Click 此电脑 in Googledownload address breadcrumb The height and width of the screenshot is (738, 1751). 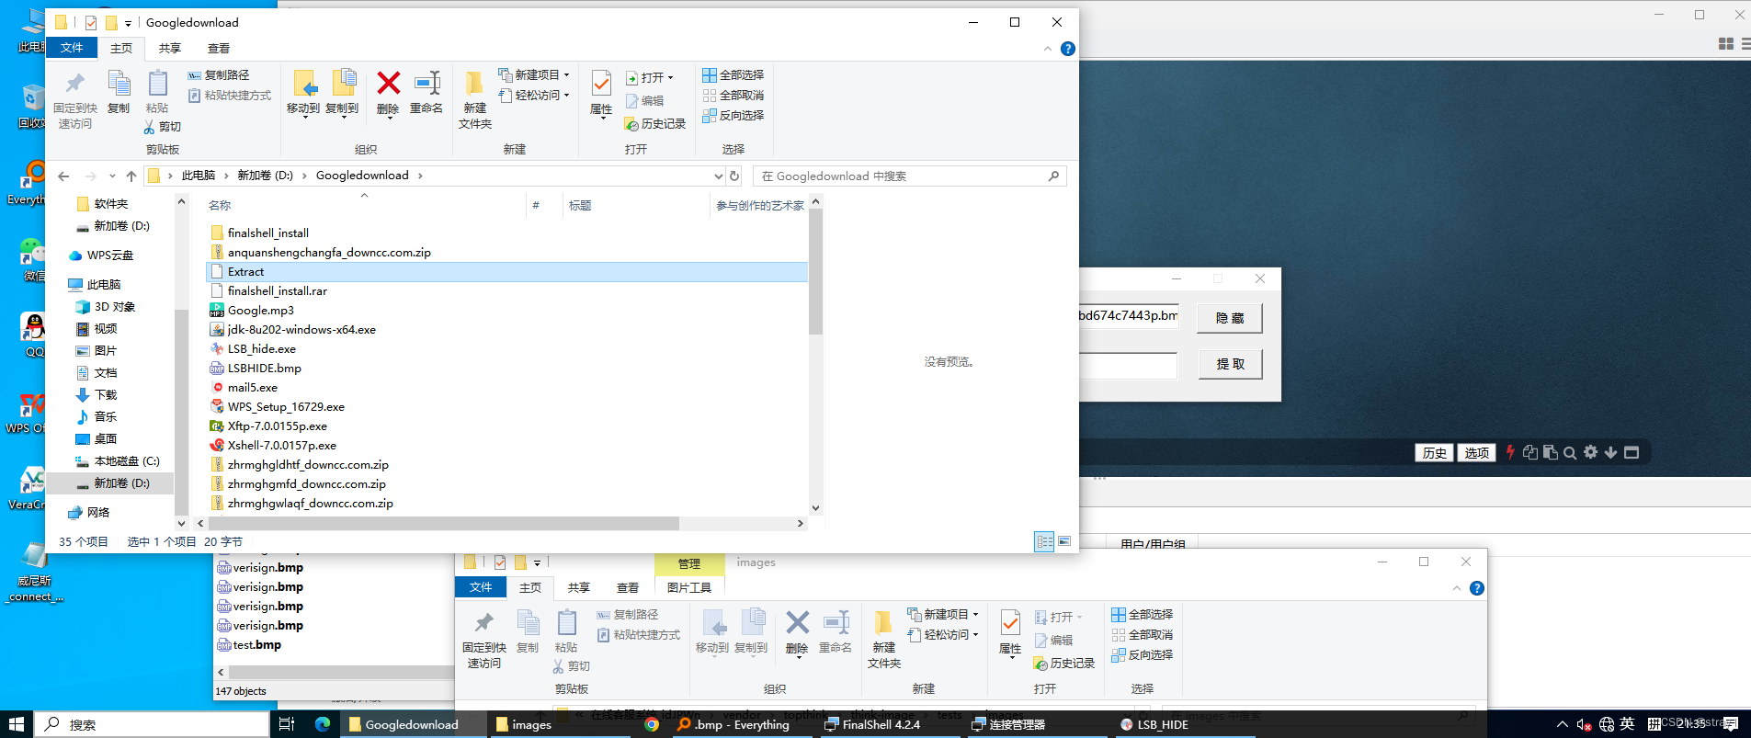(199, 176)
